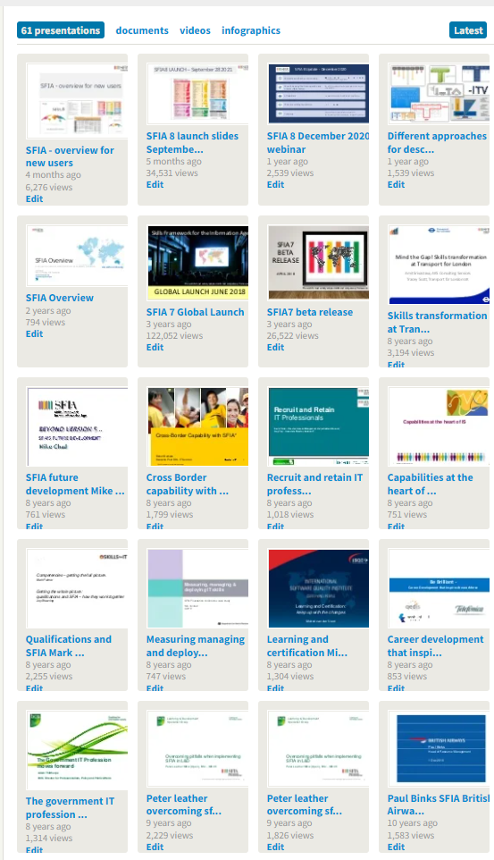Click SFIA future development Mike title
The image size is (494, 860).
75,485
